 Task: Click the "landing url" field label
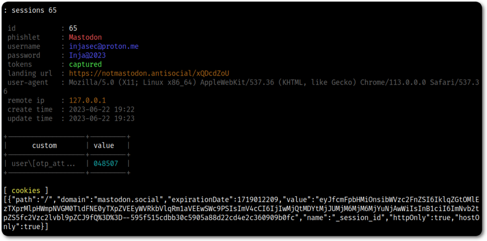click(30, 73)
